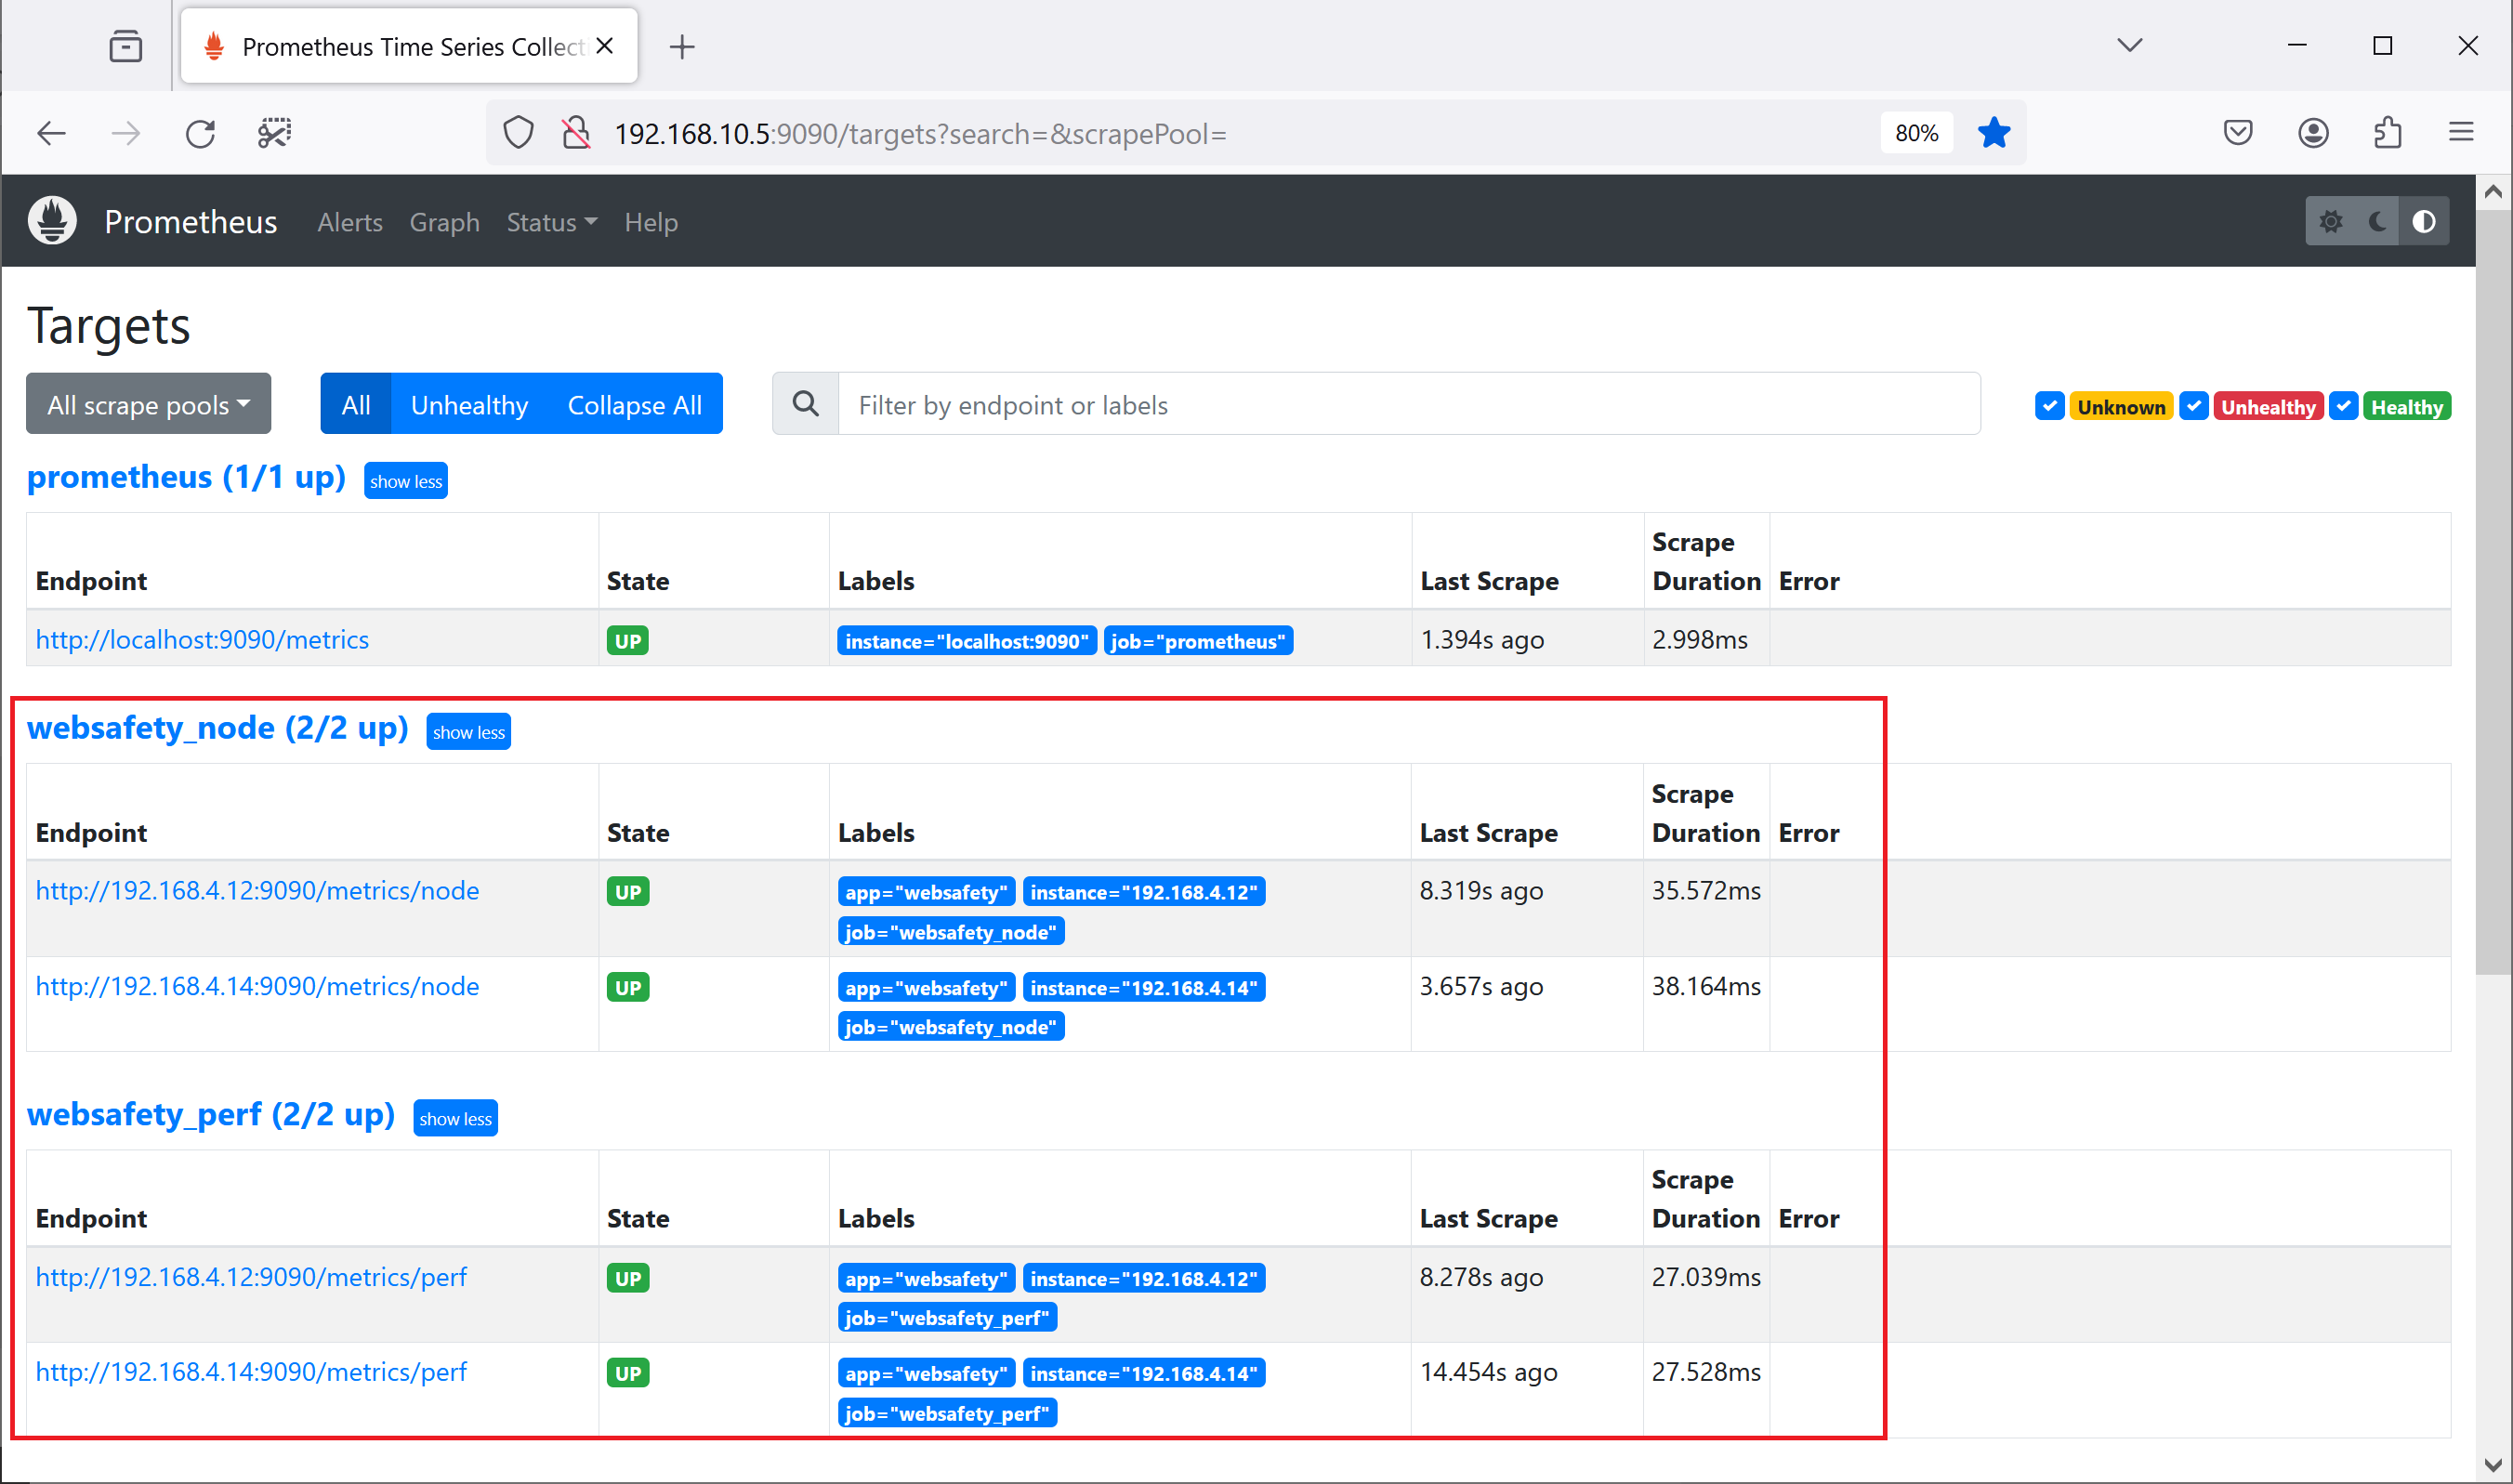Click the insecure connection lock icon
The width and height of the screenshot is (2513, 1484).
tap(576, 133)
